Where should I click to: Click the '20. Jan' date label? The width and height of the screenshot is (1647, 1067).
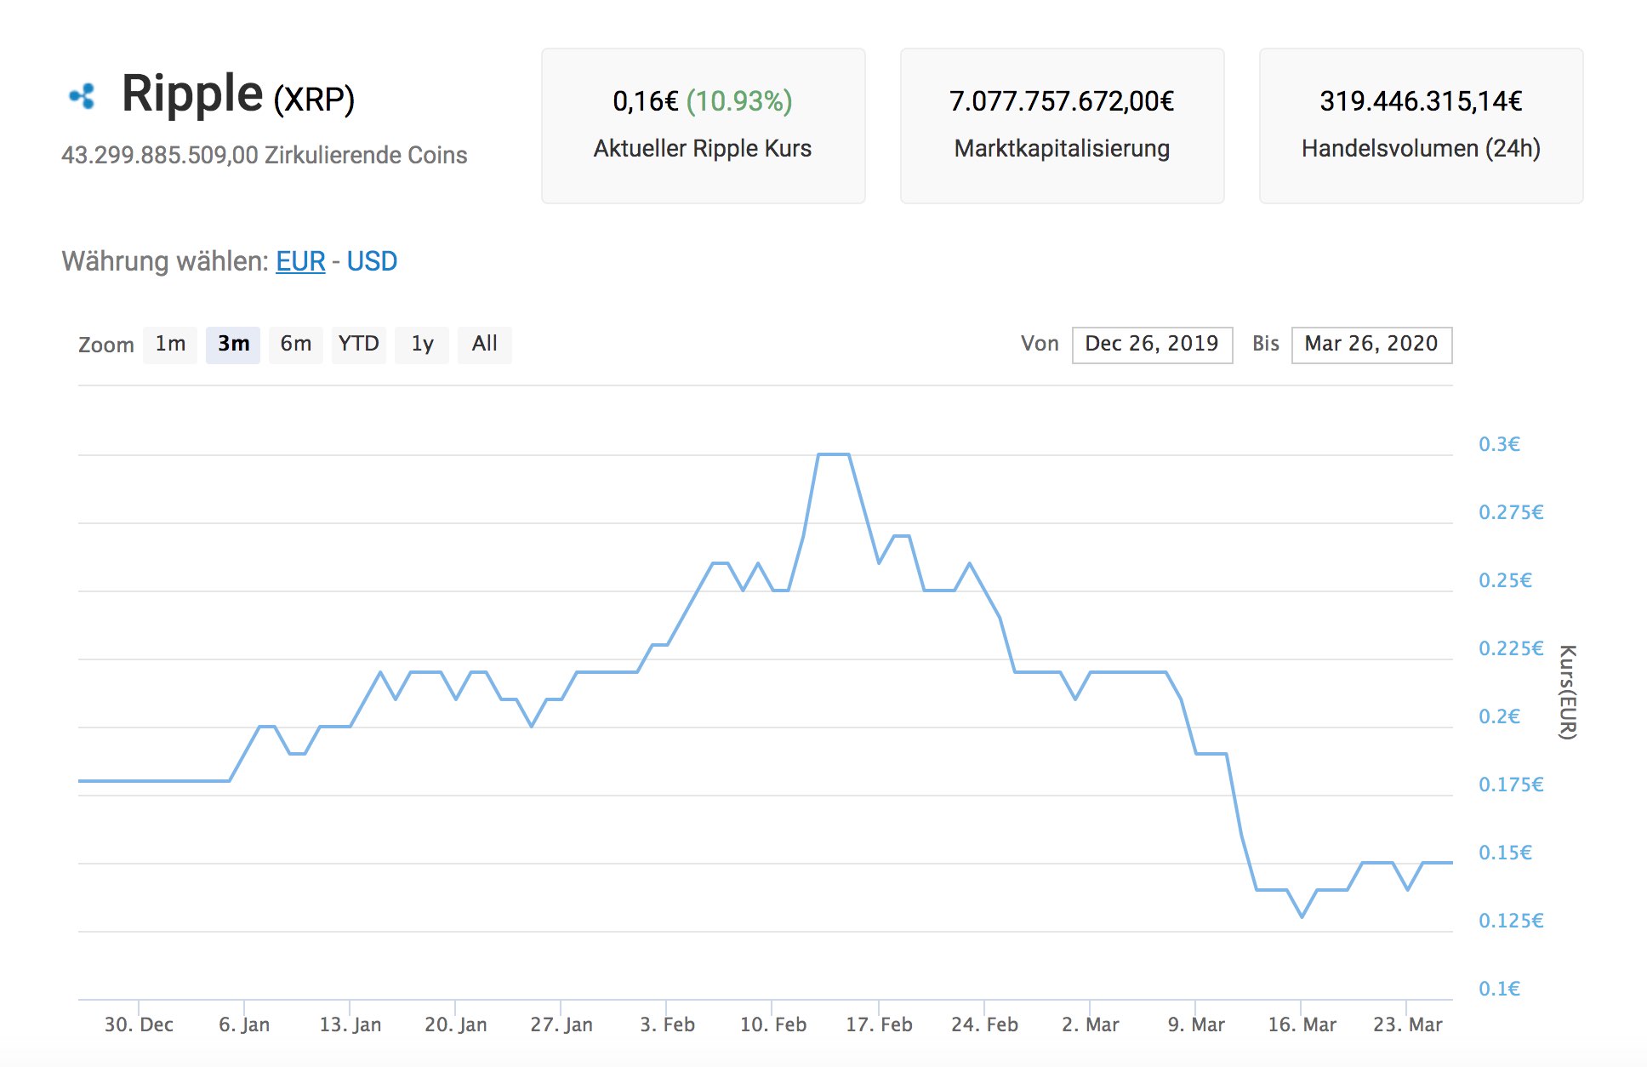click(x=456, y=1024)
